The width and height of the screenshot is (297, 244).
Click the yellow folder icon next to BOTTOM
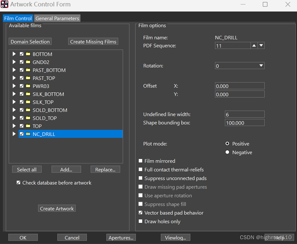click(28, 54)
